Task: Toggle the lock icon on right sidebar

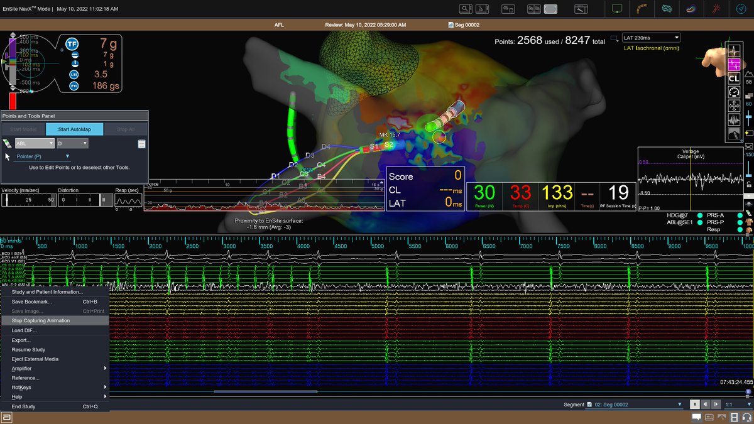Action: pos(749,185)
